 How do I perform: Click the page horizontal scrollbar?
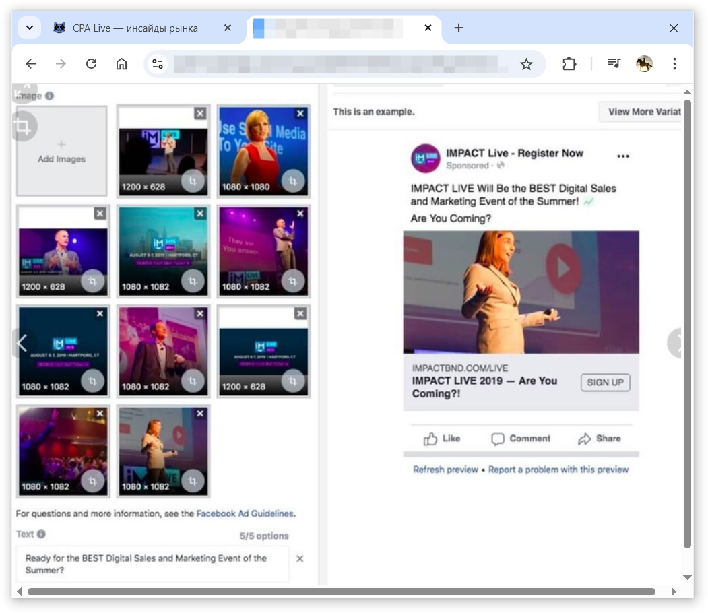coord(341,592)
